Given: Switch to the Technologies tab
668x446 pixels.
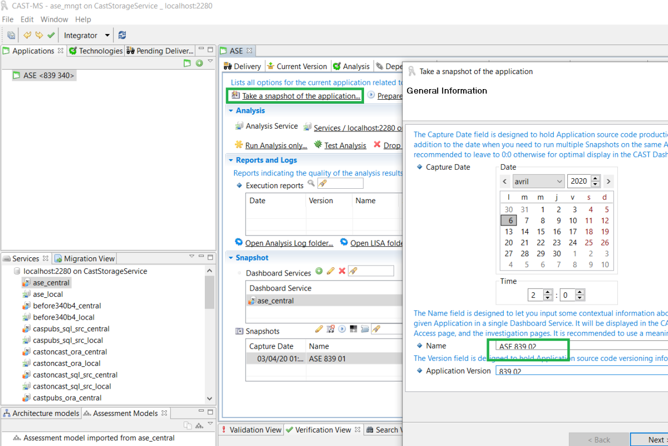Looking at the screenshot, I should pyautogui.click(x=95, y=51).
